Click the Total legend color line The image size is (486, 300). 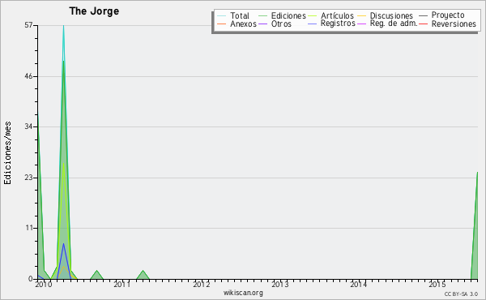tap(222, 16)
